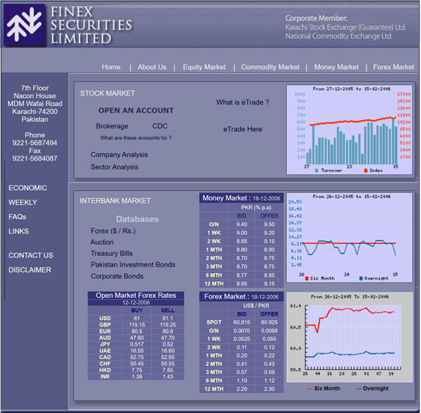421x413 pixels.
Task: Open the WEEKLY sidebar link
Action: tap(23, 203)
